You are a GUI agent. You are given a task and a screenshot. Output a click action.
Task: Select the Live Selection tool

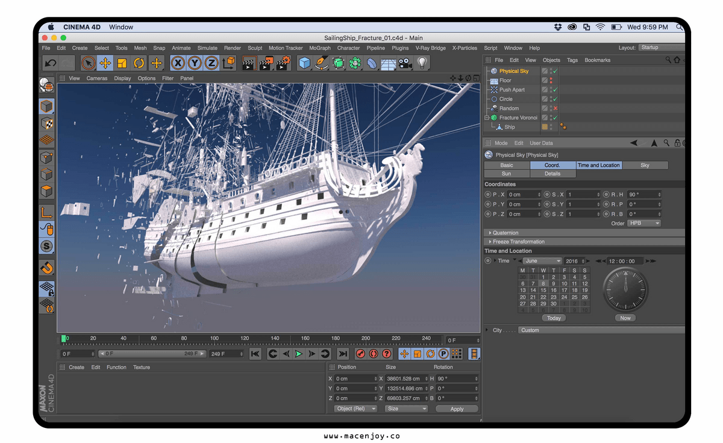[x=88, y=63]
